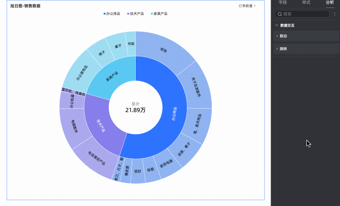Click the chart title 旭日图-销售数据
This screenshot has width=340, height=206.
[x=25, y=6]
